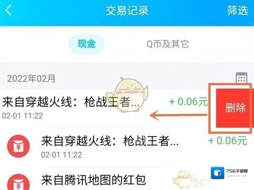Switch to the Q币及其它 tab
Image resolution: width=254 pixels, height=190 pixels.
(x=167, y=44)
